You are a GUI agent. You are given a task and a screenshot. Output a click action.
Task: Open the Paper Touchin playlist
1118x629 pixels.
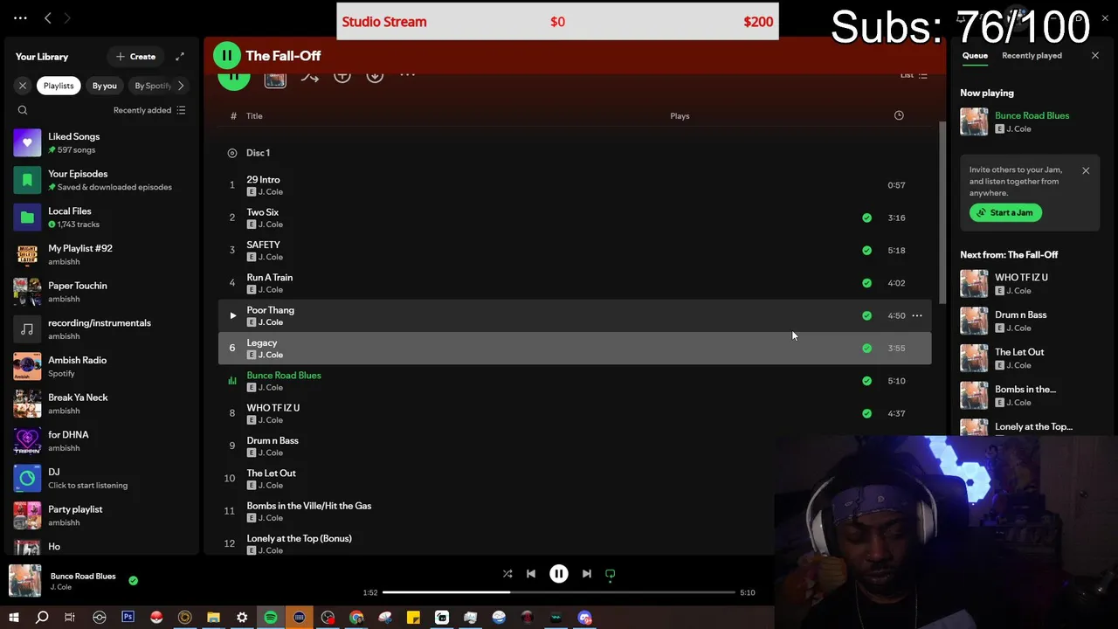pyautogui.click(x=101, y=292)
